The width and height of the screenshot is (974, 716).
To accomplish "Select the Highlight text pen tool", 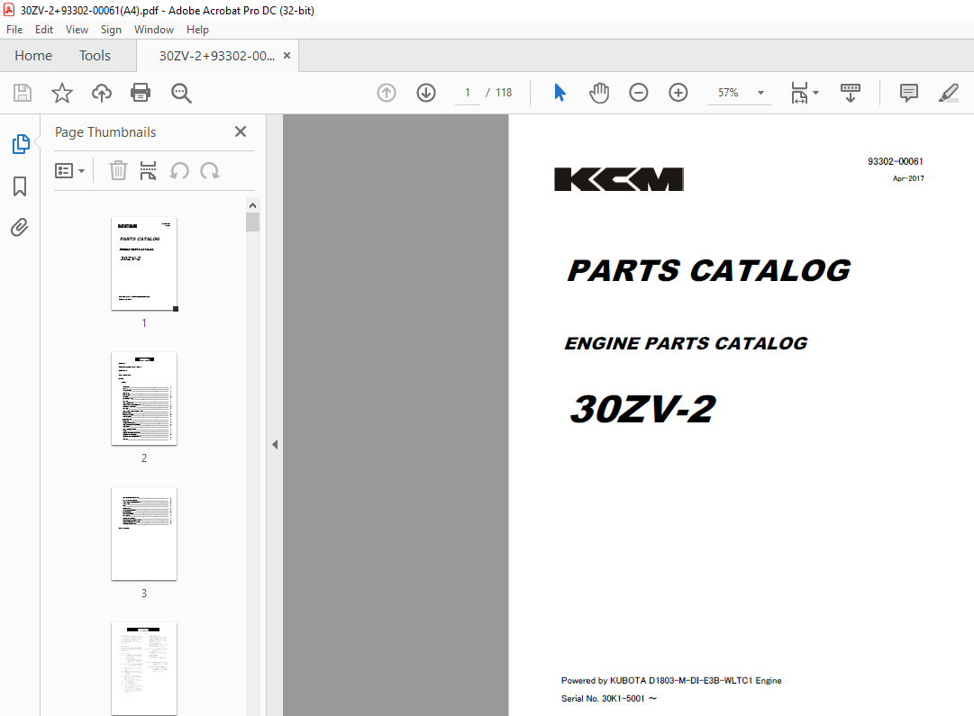I will coord(949,93).
